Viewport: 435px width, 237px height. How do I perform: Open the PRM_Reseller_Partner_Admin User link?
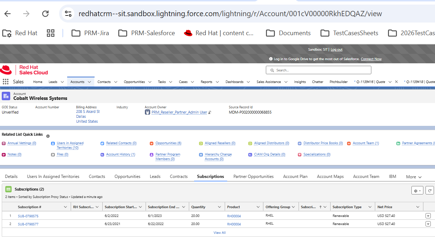pos(179,113)
